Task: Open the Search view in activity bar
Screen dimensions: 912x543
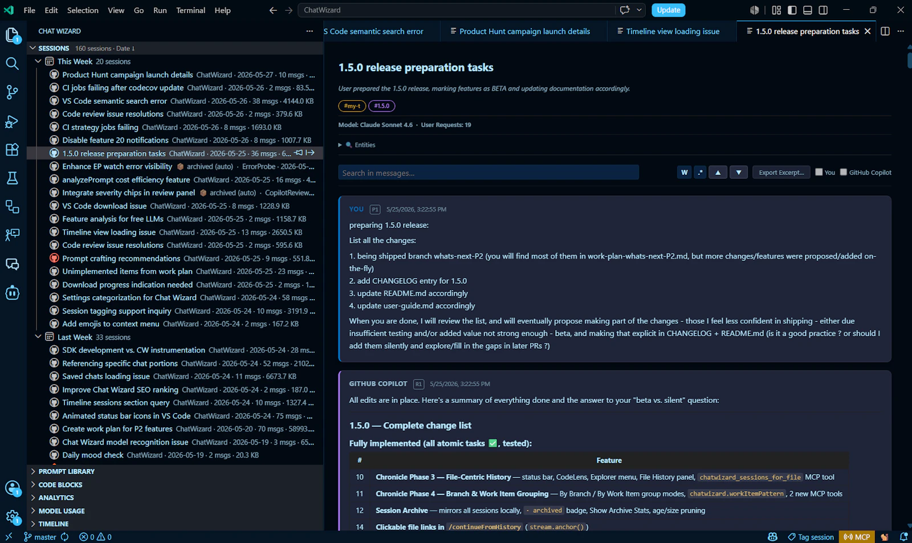Action: (x=13, y=63)
